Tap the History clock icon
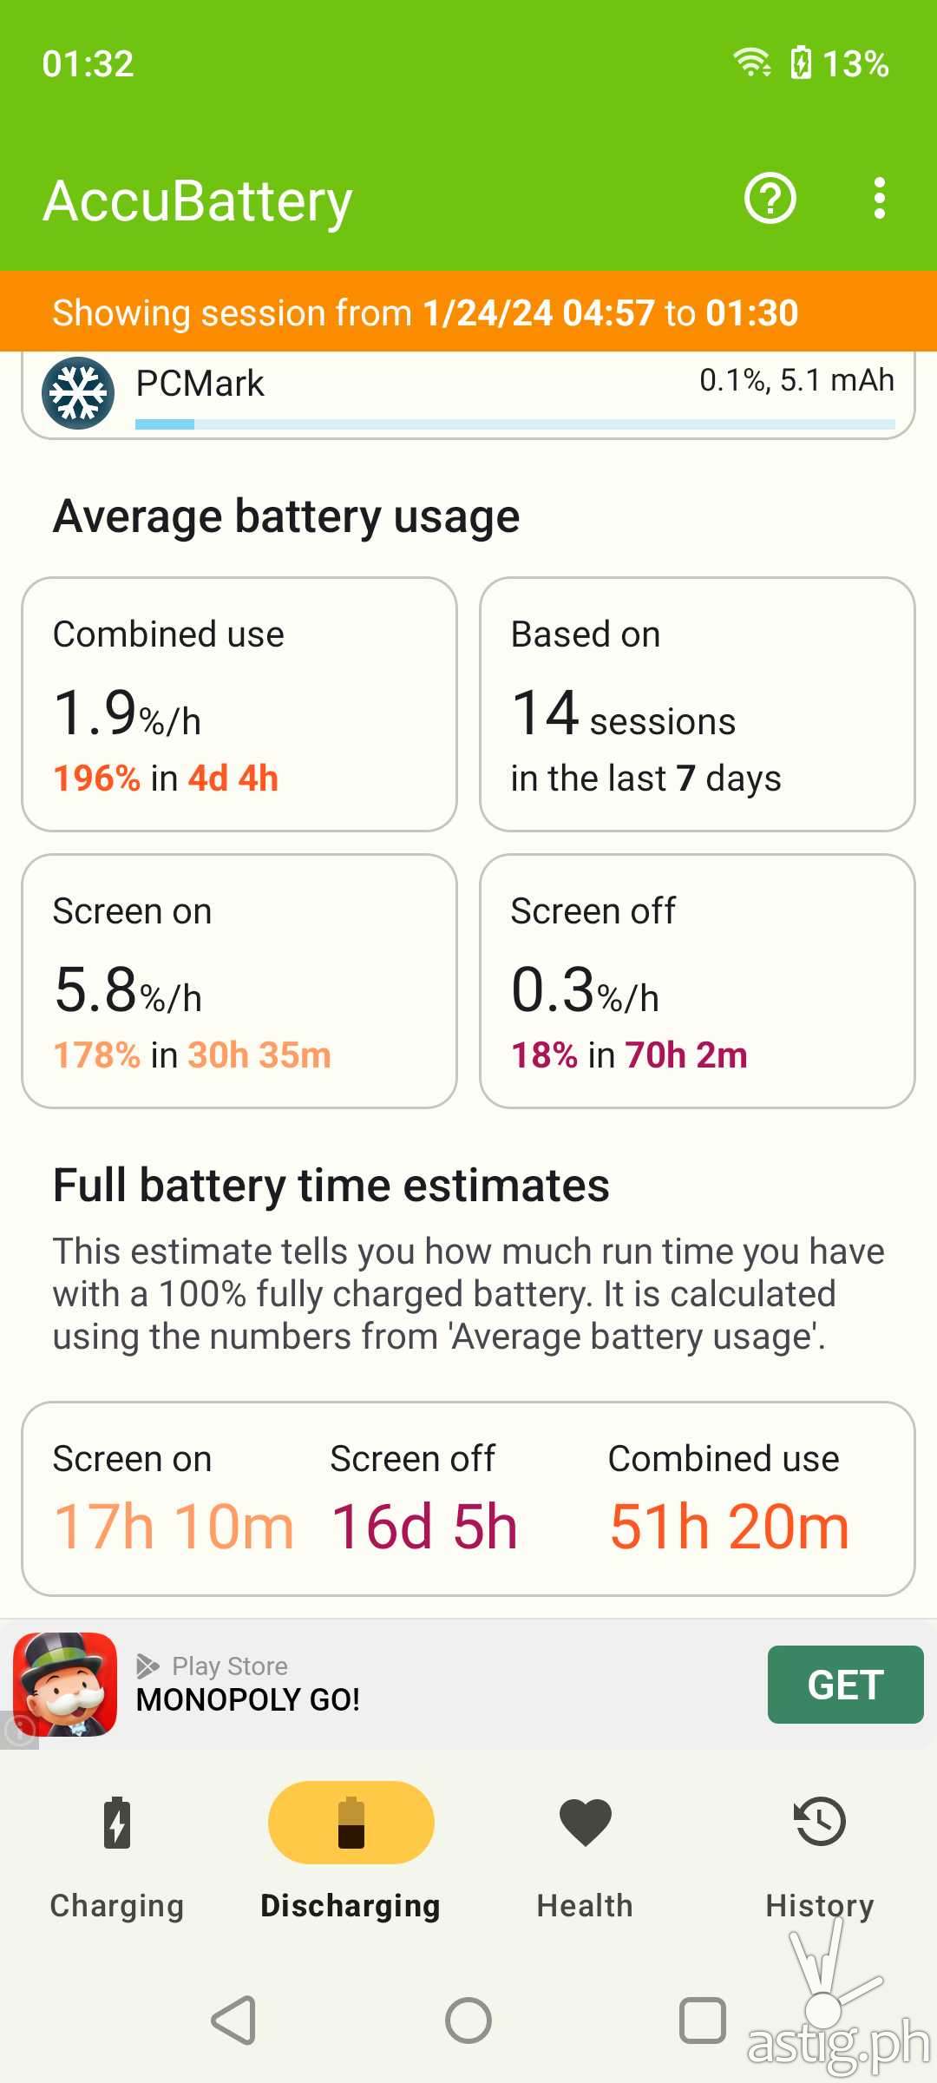The image size is (937, 2083). point(820,1822)
